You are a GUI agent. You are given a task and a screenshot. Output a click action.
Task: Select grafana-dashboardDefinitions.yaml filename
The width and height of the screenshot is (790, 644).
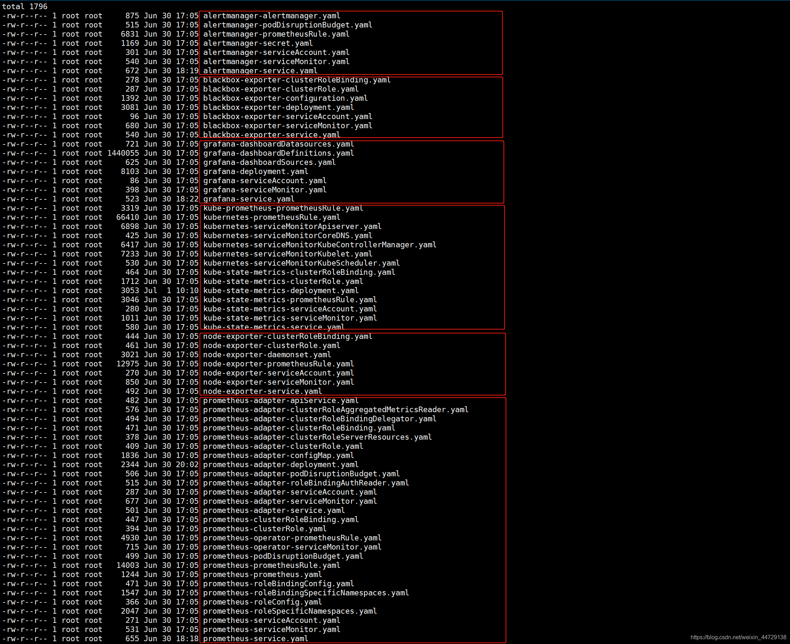click(278, 153)
